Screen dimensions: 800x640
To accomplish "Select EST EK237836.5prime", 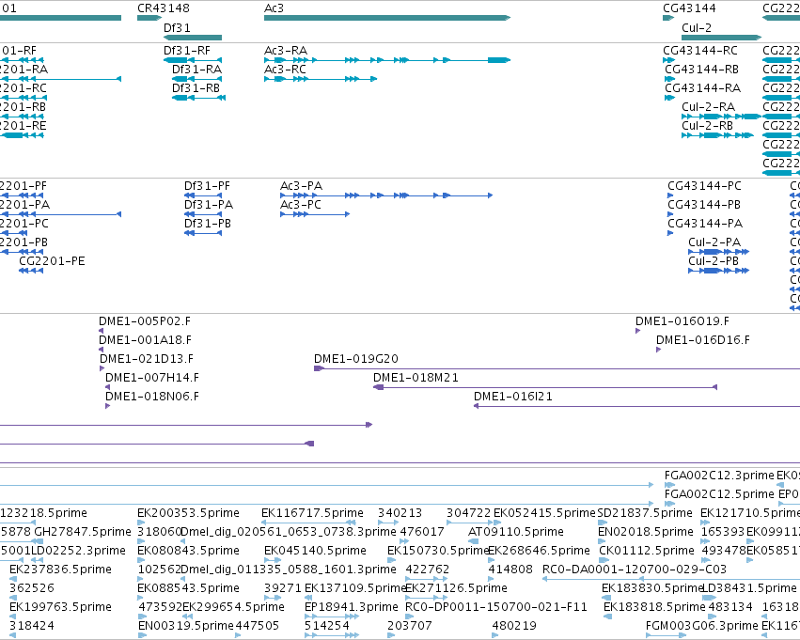I will (13, 579).
